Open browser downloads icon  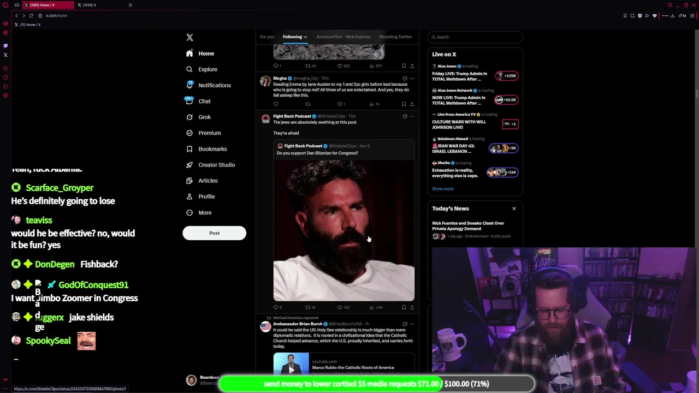[x=672, y=15]
